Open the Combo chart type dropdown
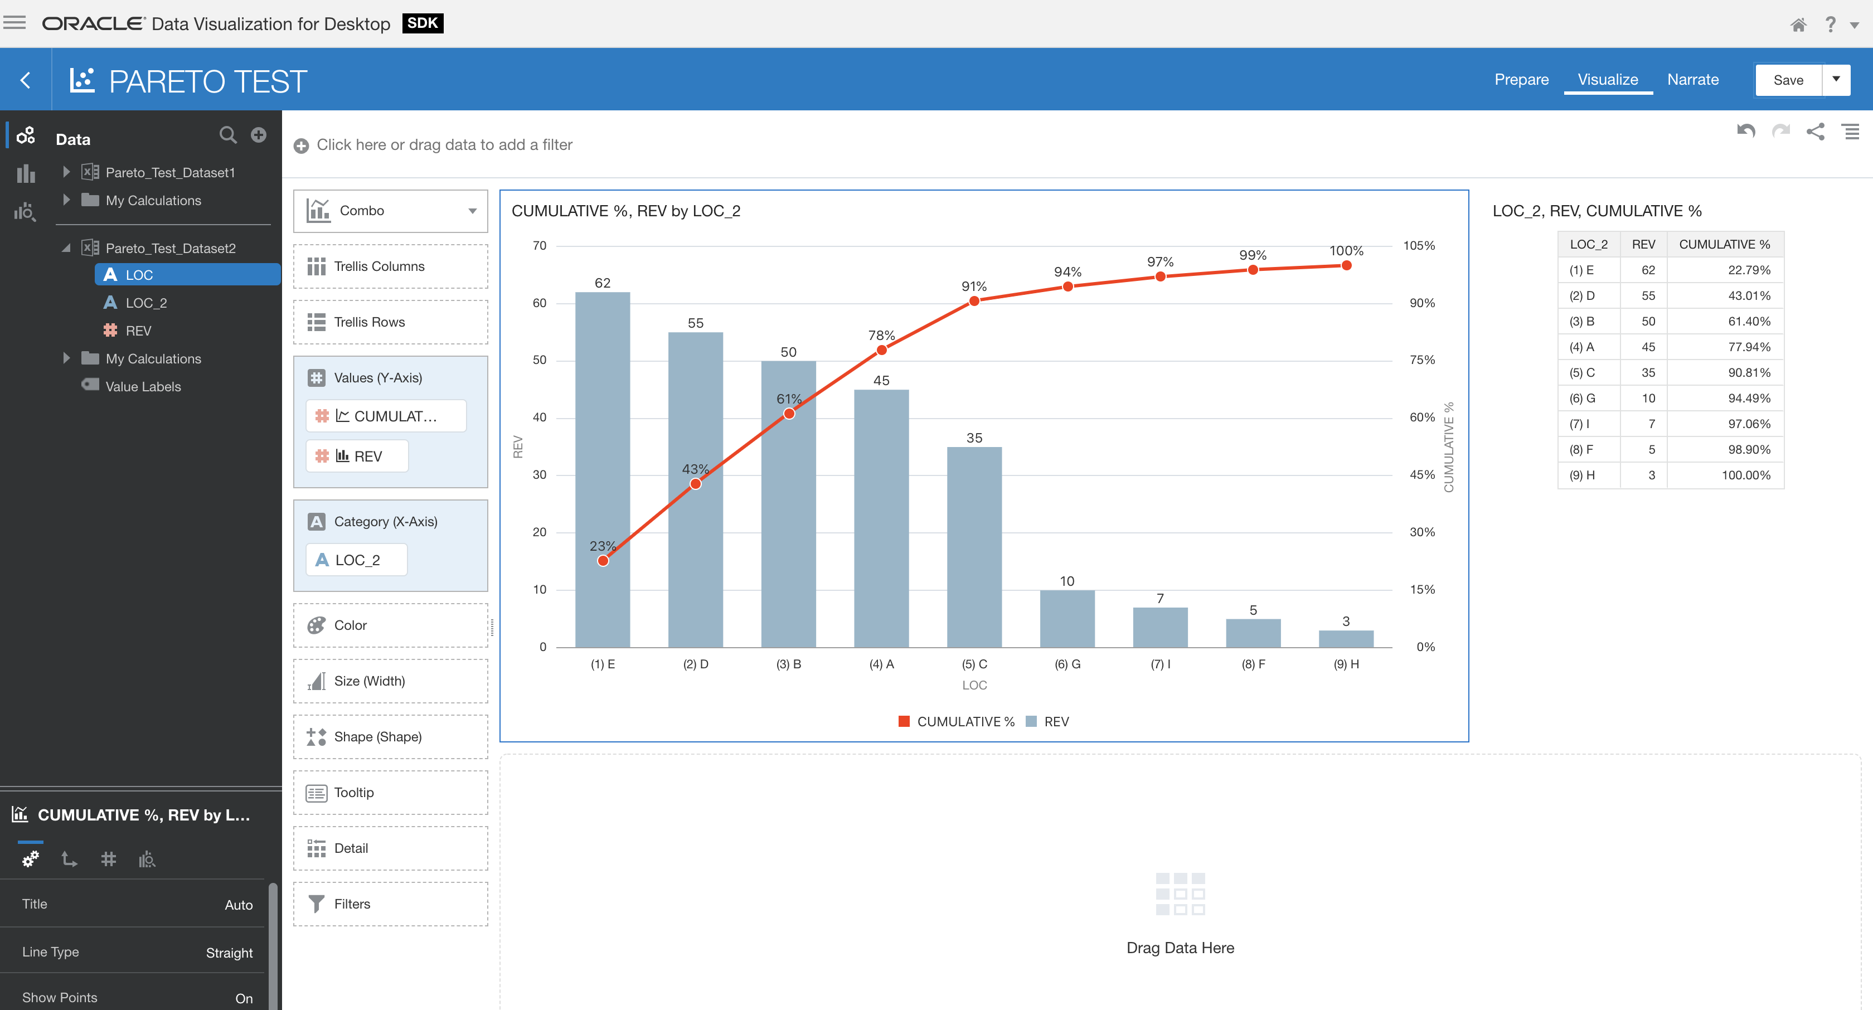Viewport: 1873px width, 1010px height. click(x=390, y=211)
